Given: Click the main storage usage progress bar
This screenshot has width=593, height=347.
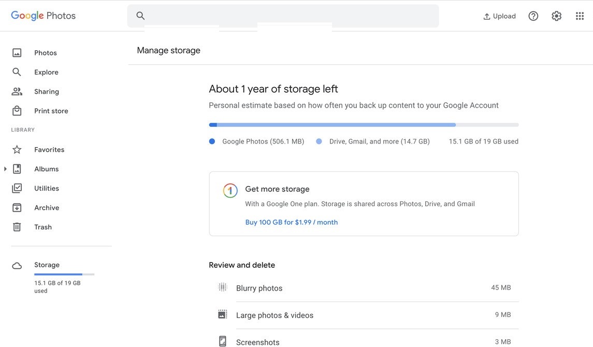Looking at the screenshot, I should 363,125.
